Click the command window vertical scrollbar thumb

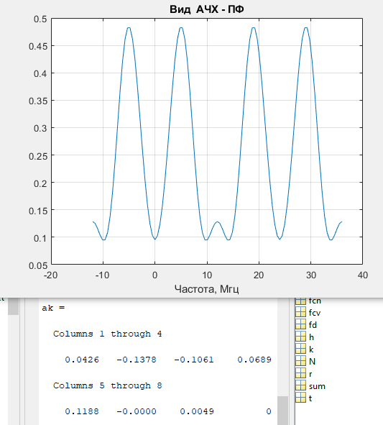tap(283, 411)
